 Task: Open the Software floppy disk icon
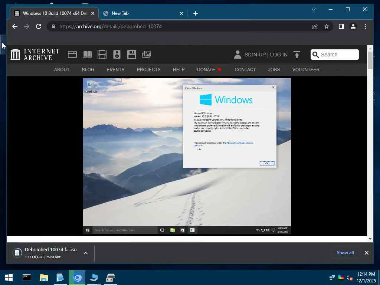132,55
